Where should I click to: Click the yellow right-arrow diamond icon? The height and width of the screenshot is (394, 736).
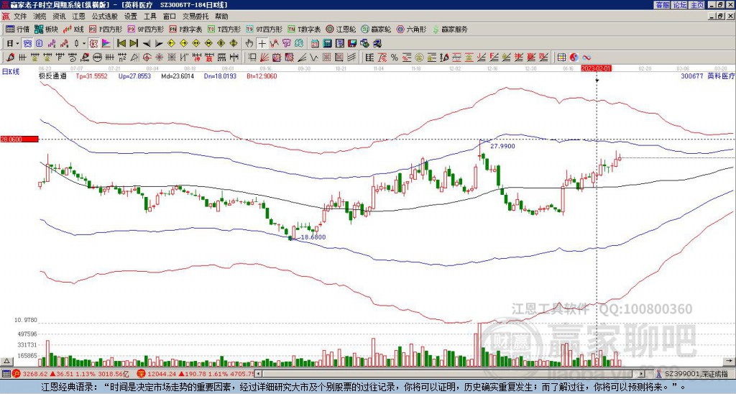(x=183, y=43)
